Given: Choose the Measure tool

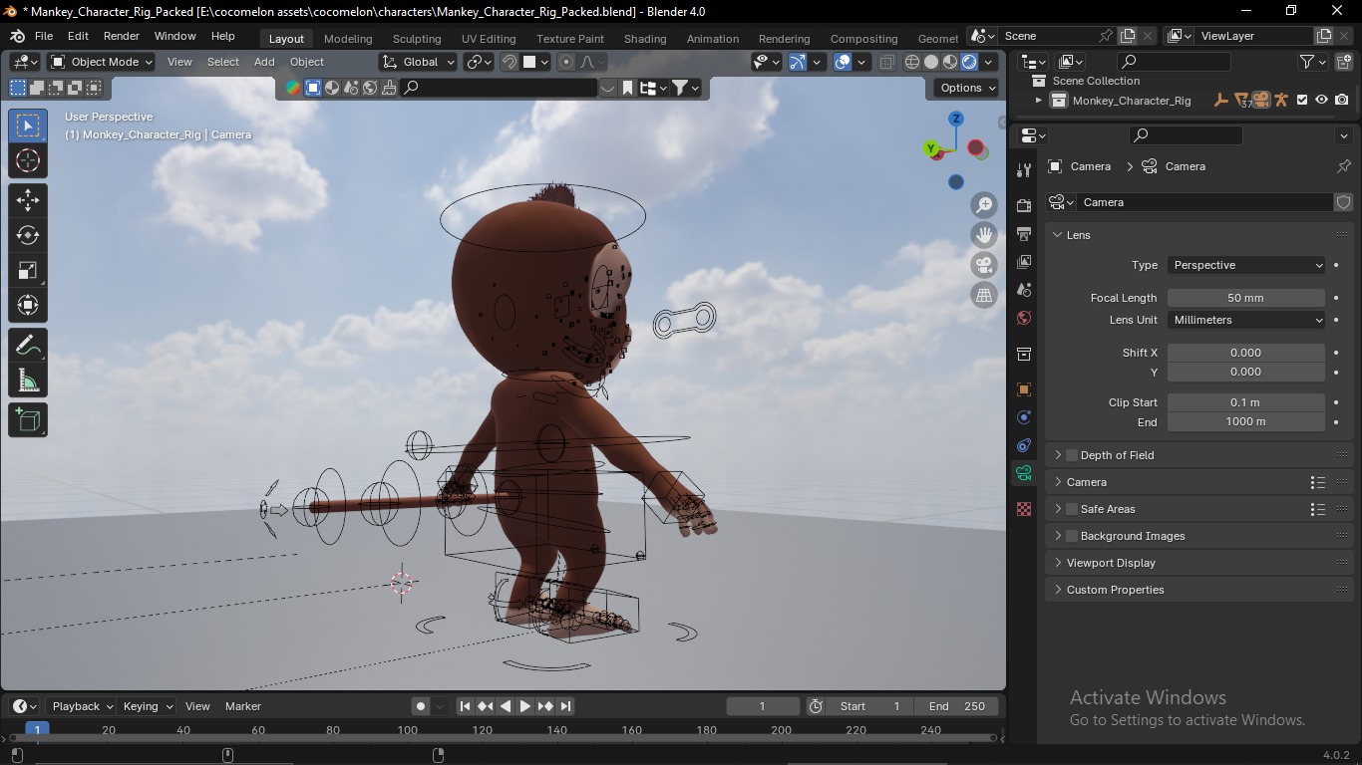Looking at the screenshot, I should tap(28, 381).
